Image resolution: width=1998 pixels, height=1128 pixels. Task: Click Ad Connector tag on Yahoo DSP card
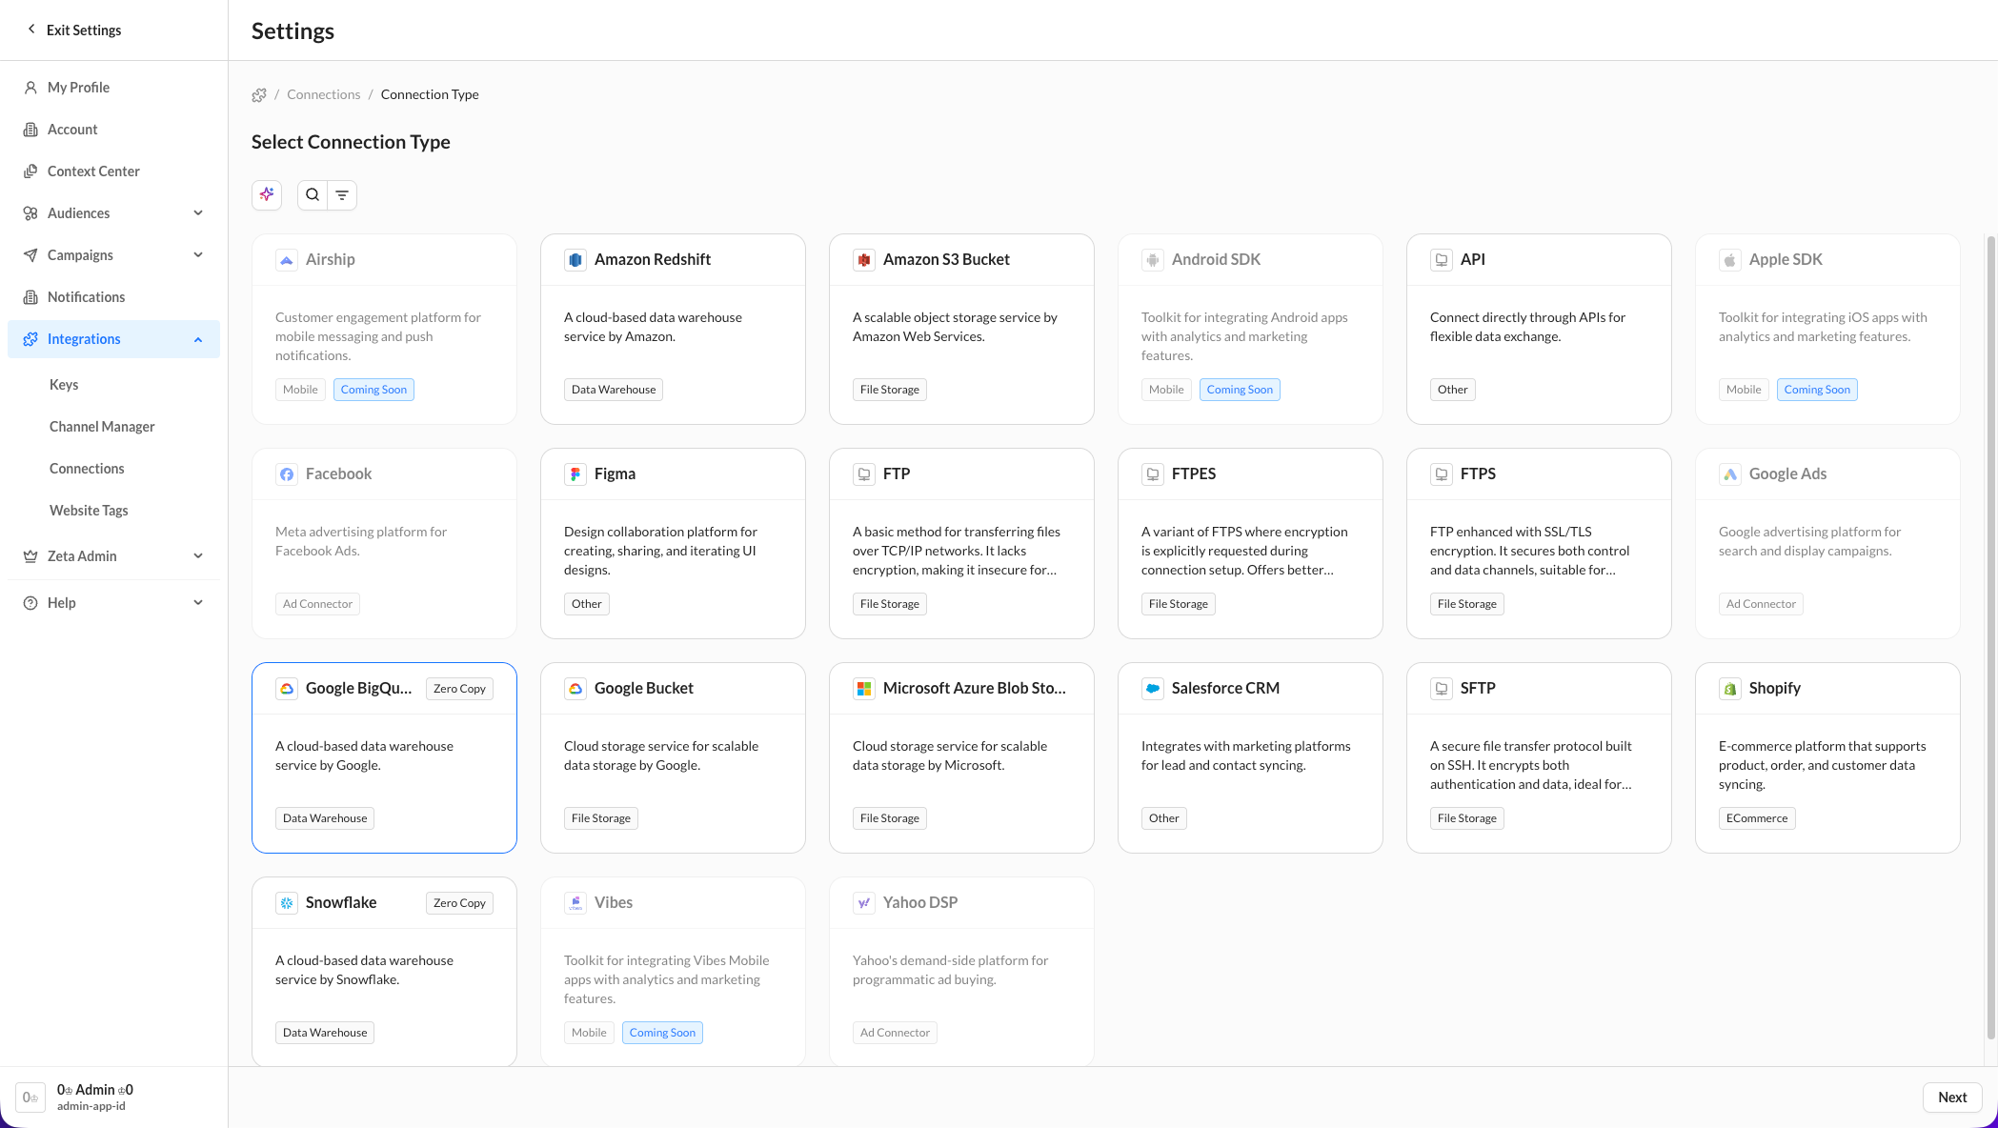point(895,1033)
